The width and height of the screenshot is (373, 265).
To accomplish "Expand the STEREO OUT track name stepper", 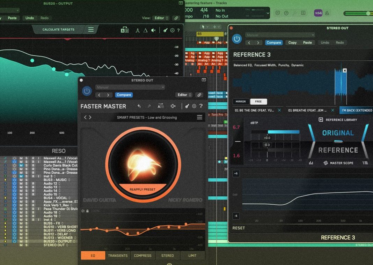I will click(67, 245).
